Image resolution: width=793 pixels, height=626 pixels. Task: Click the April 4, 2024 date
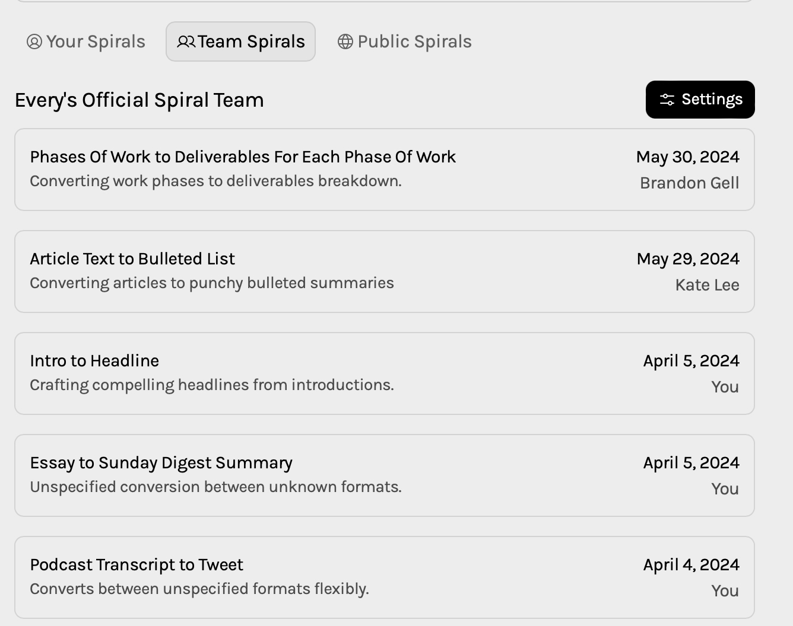691,565
